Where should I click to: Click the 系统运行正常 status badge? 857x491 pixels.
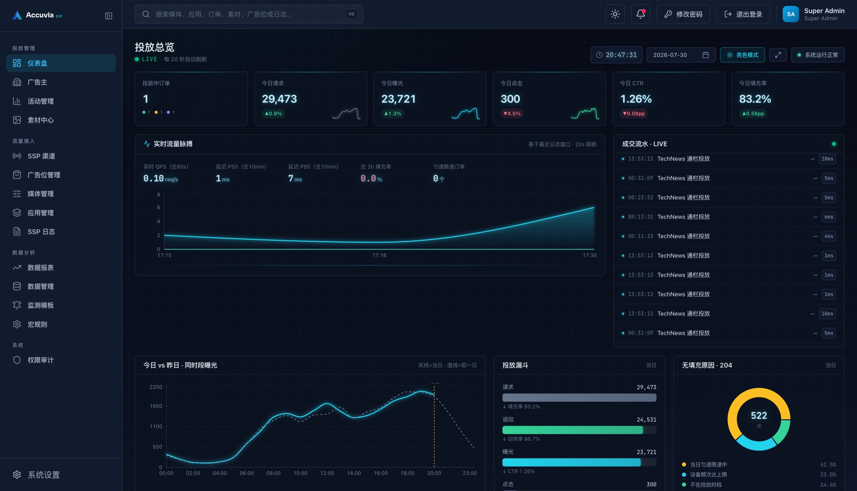(818, 55)
